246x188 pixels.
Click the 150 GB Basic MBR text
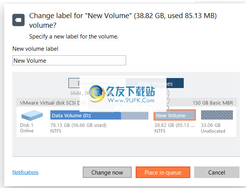pos(213,103)
